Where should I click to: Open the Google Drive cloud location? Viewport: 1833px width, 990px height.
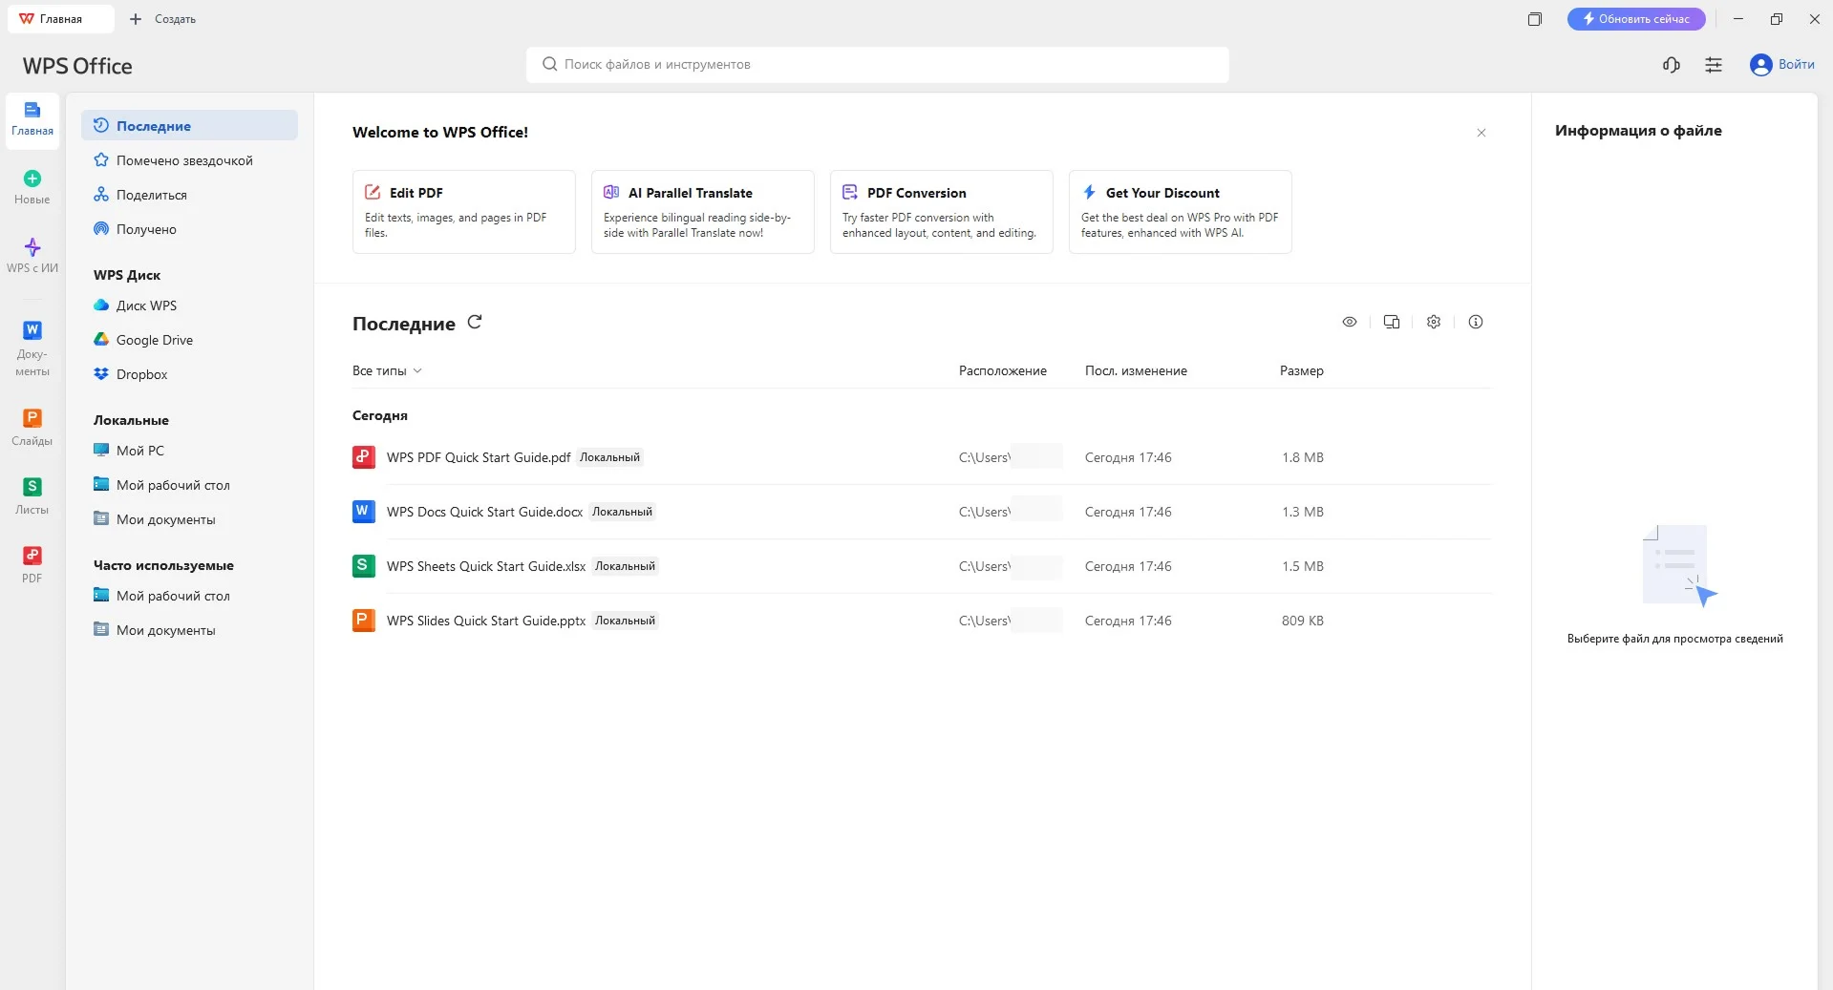coord(154,340)
